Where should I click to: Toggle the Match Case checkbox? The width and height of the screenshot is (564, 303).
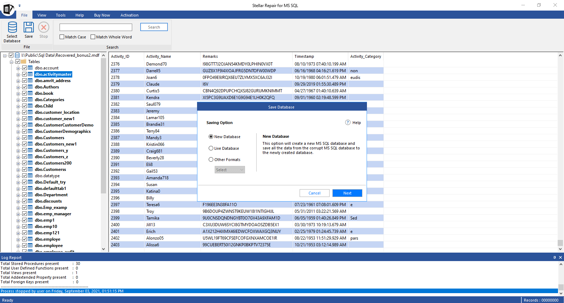click(x=62, y=37)
